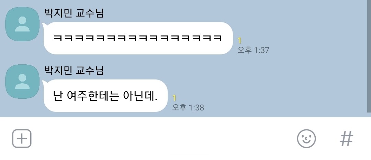Tap sender name 박지민 교수님 above ㅋㅋㅋ message

tap(74, 13)
